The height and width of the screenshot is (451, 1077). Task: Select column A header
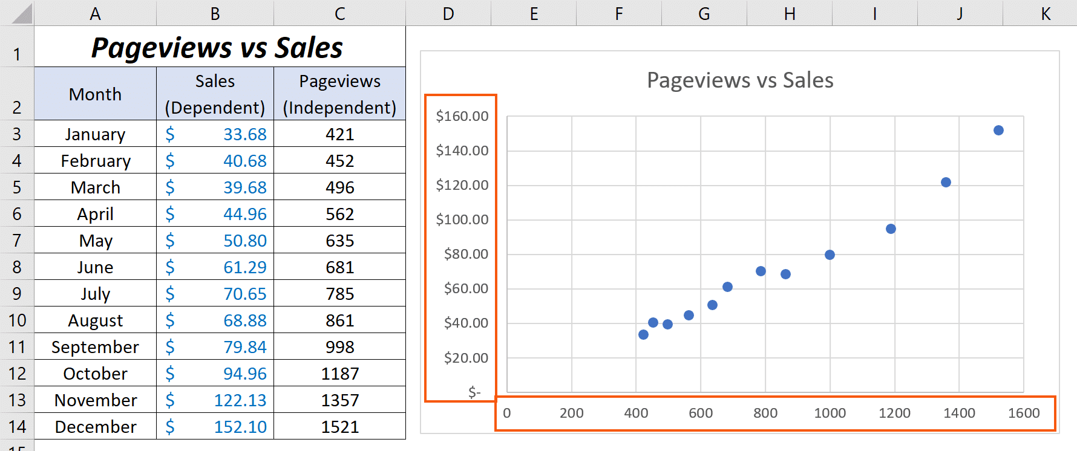(96, 13)
